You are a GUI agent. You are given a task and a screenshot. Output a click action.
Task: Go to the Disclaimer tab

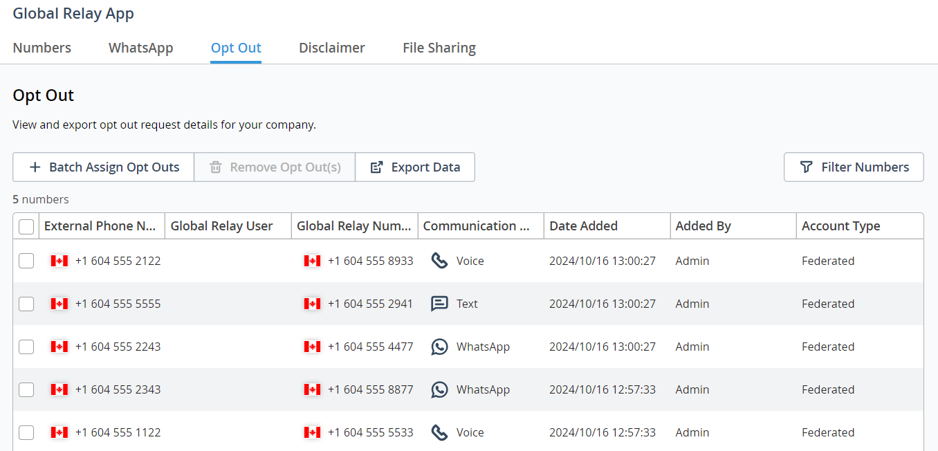click(332, 48)
